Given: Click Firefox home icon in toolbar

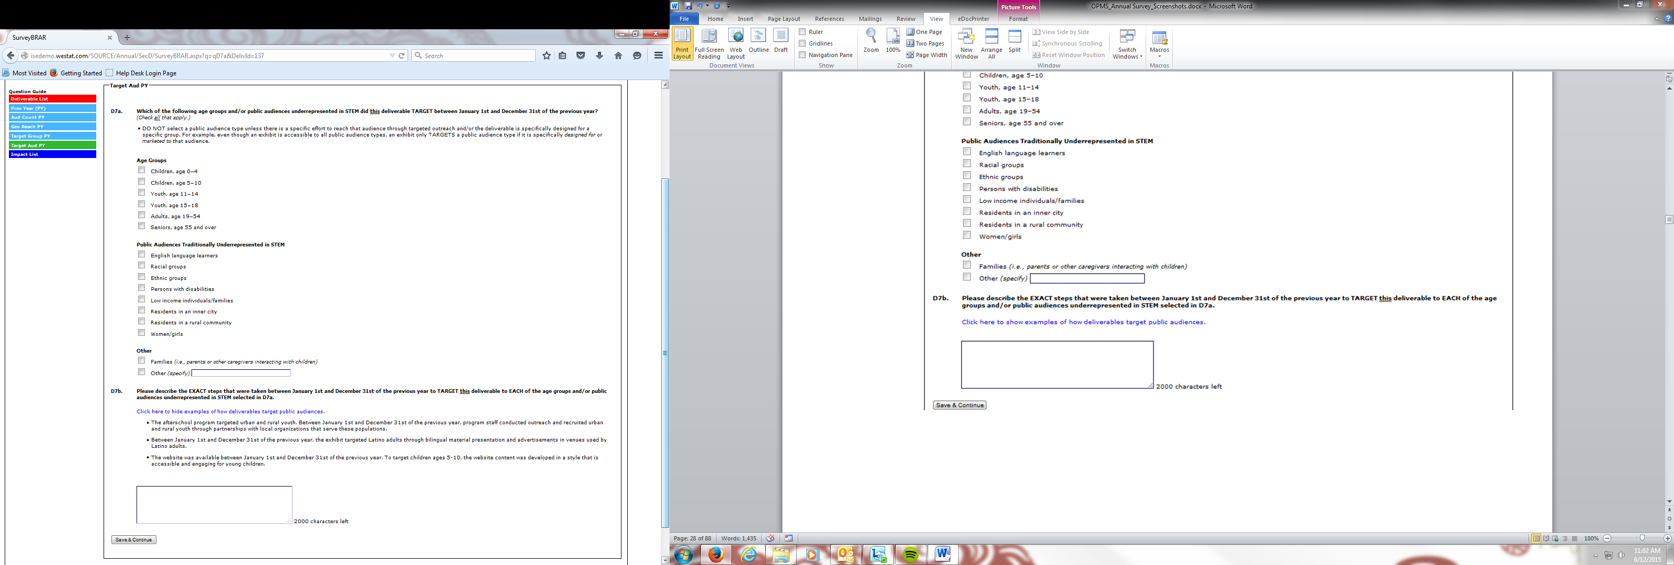Looking at the screenshot, I should point(618,56).
